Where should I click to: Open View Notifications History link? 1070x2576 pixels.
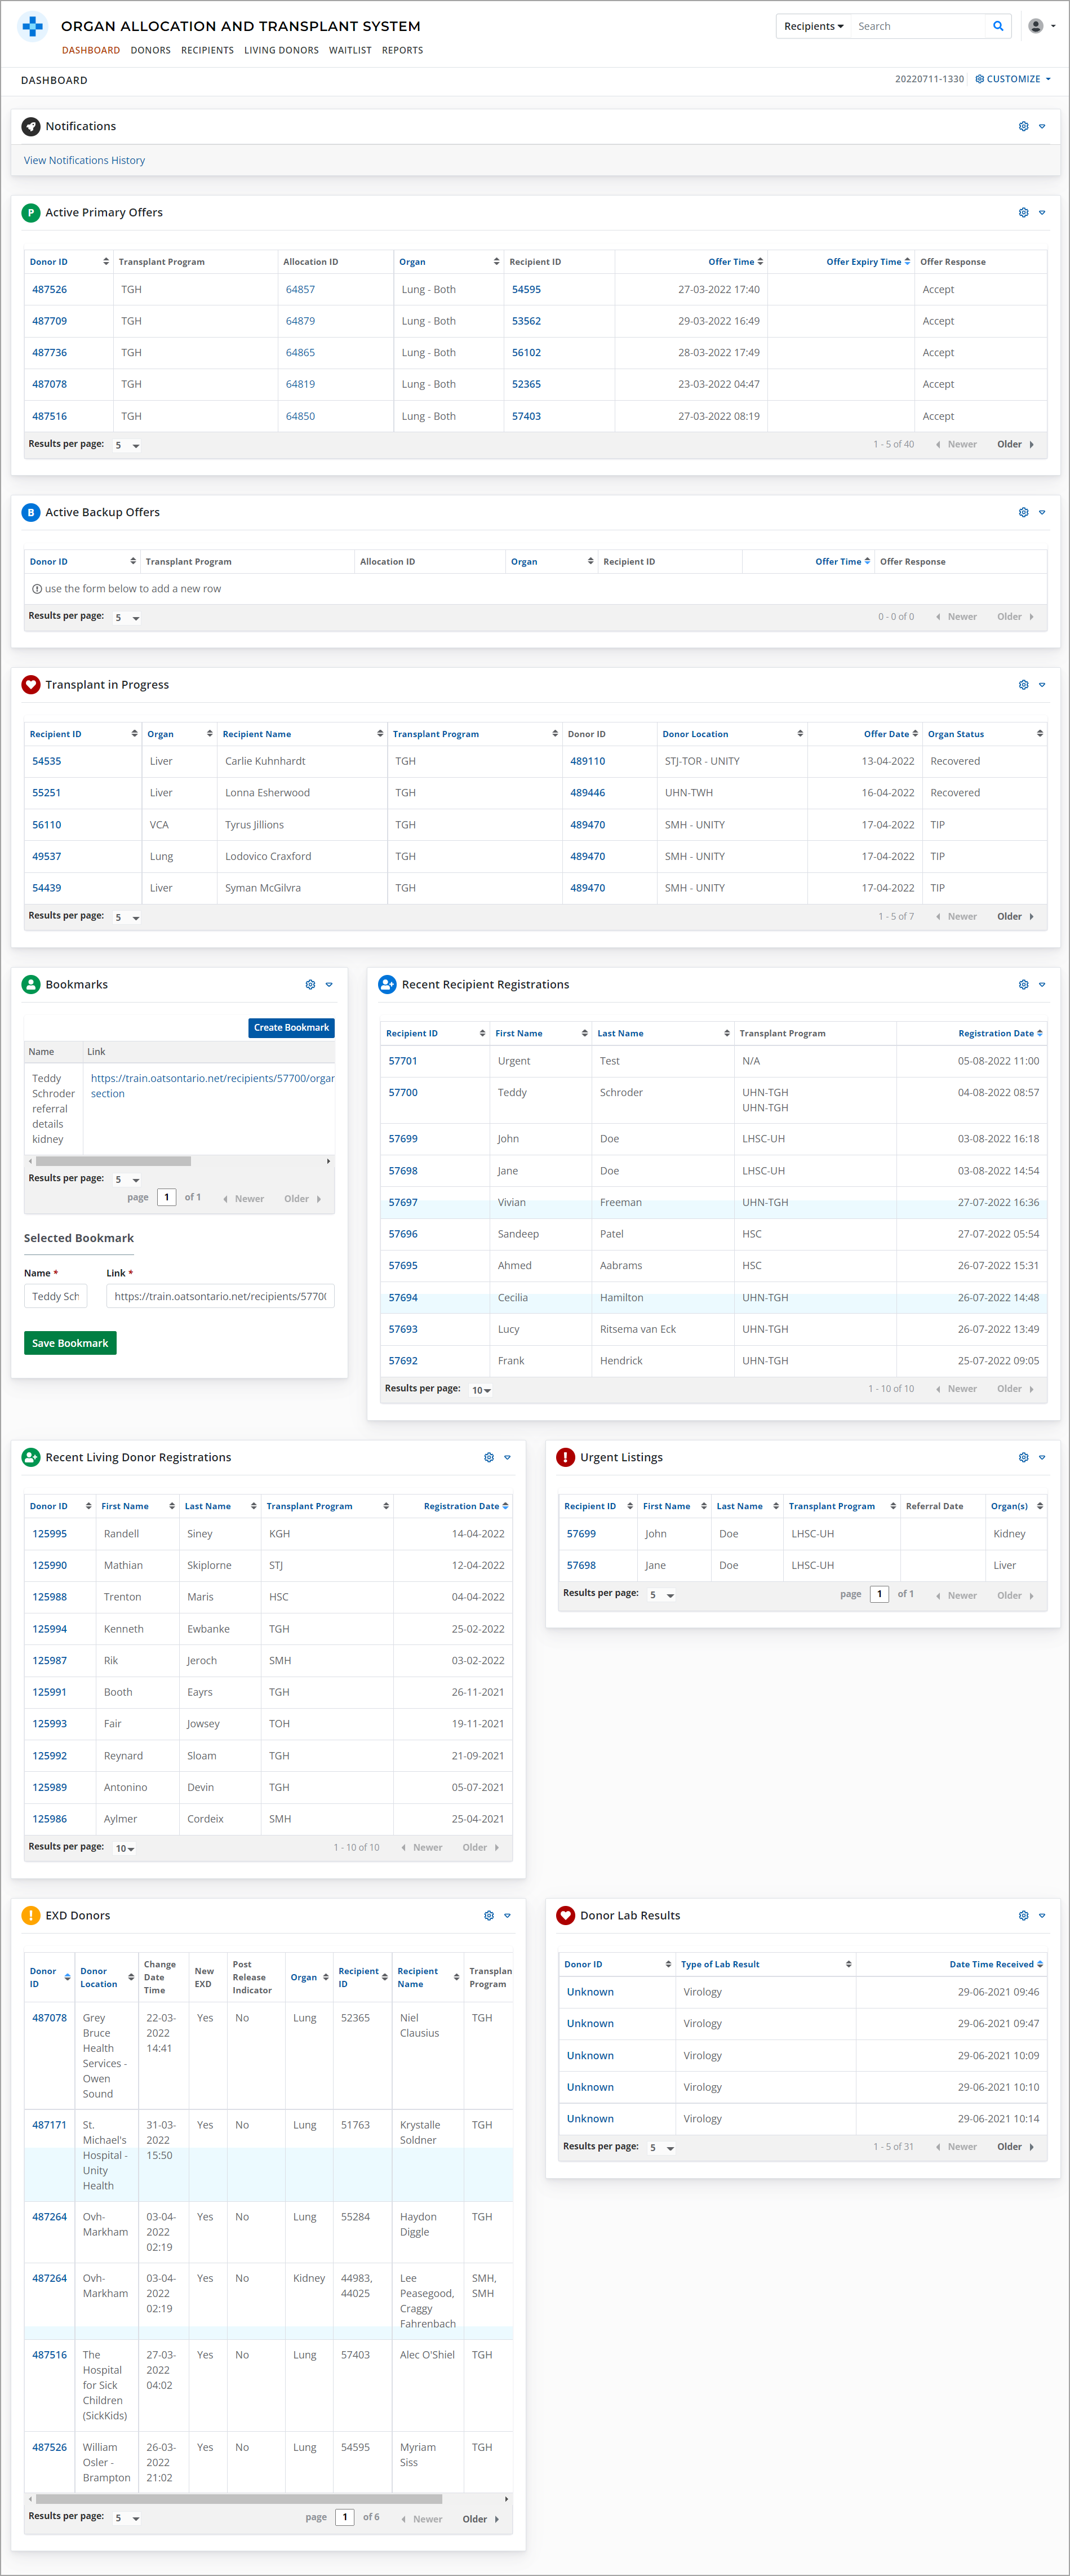(x=84, y=160)
